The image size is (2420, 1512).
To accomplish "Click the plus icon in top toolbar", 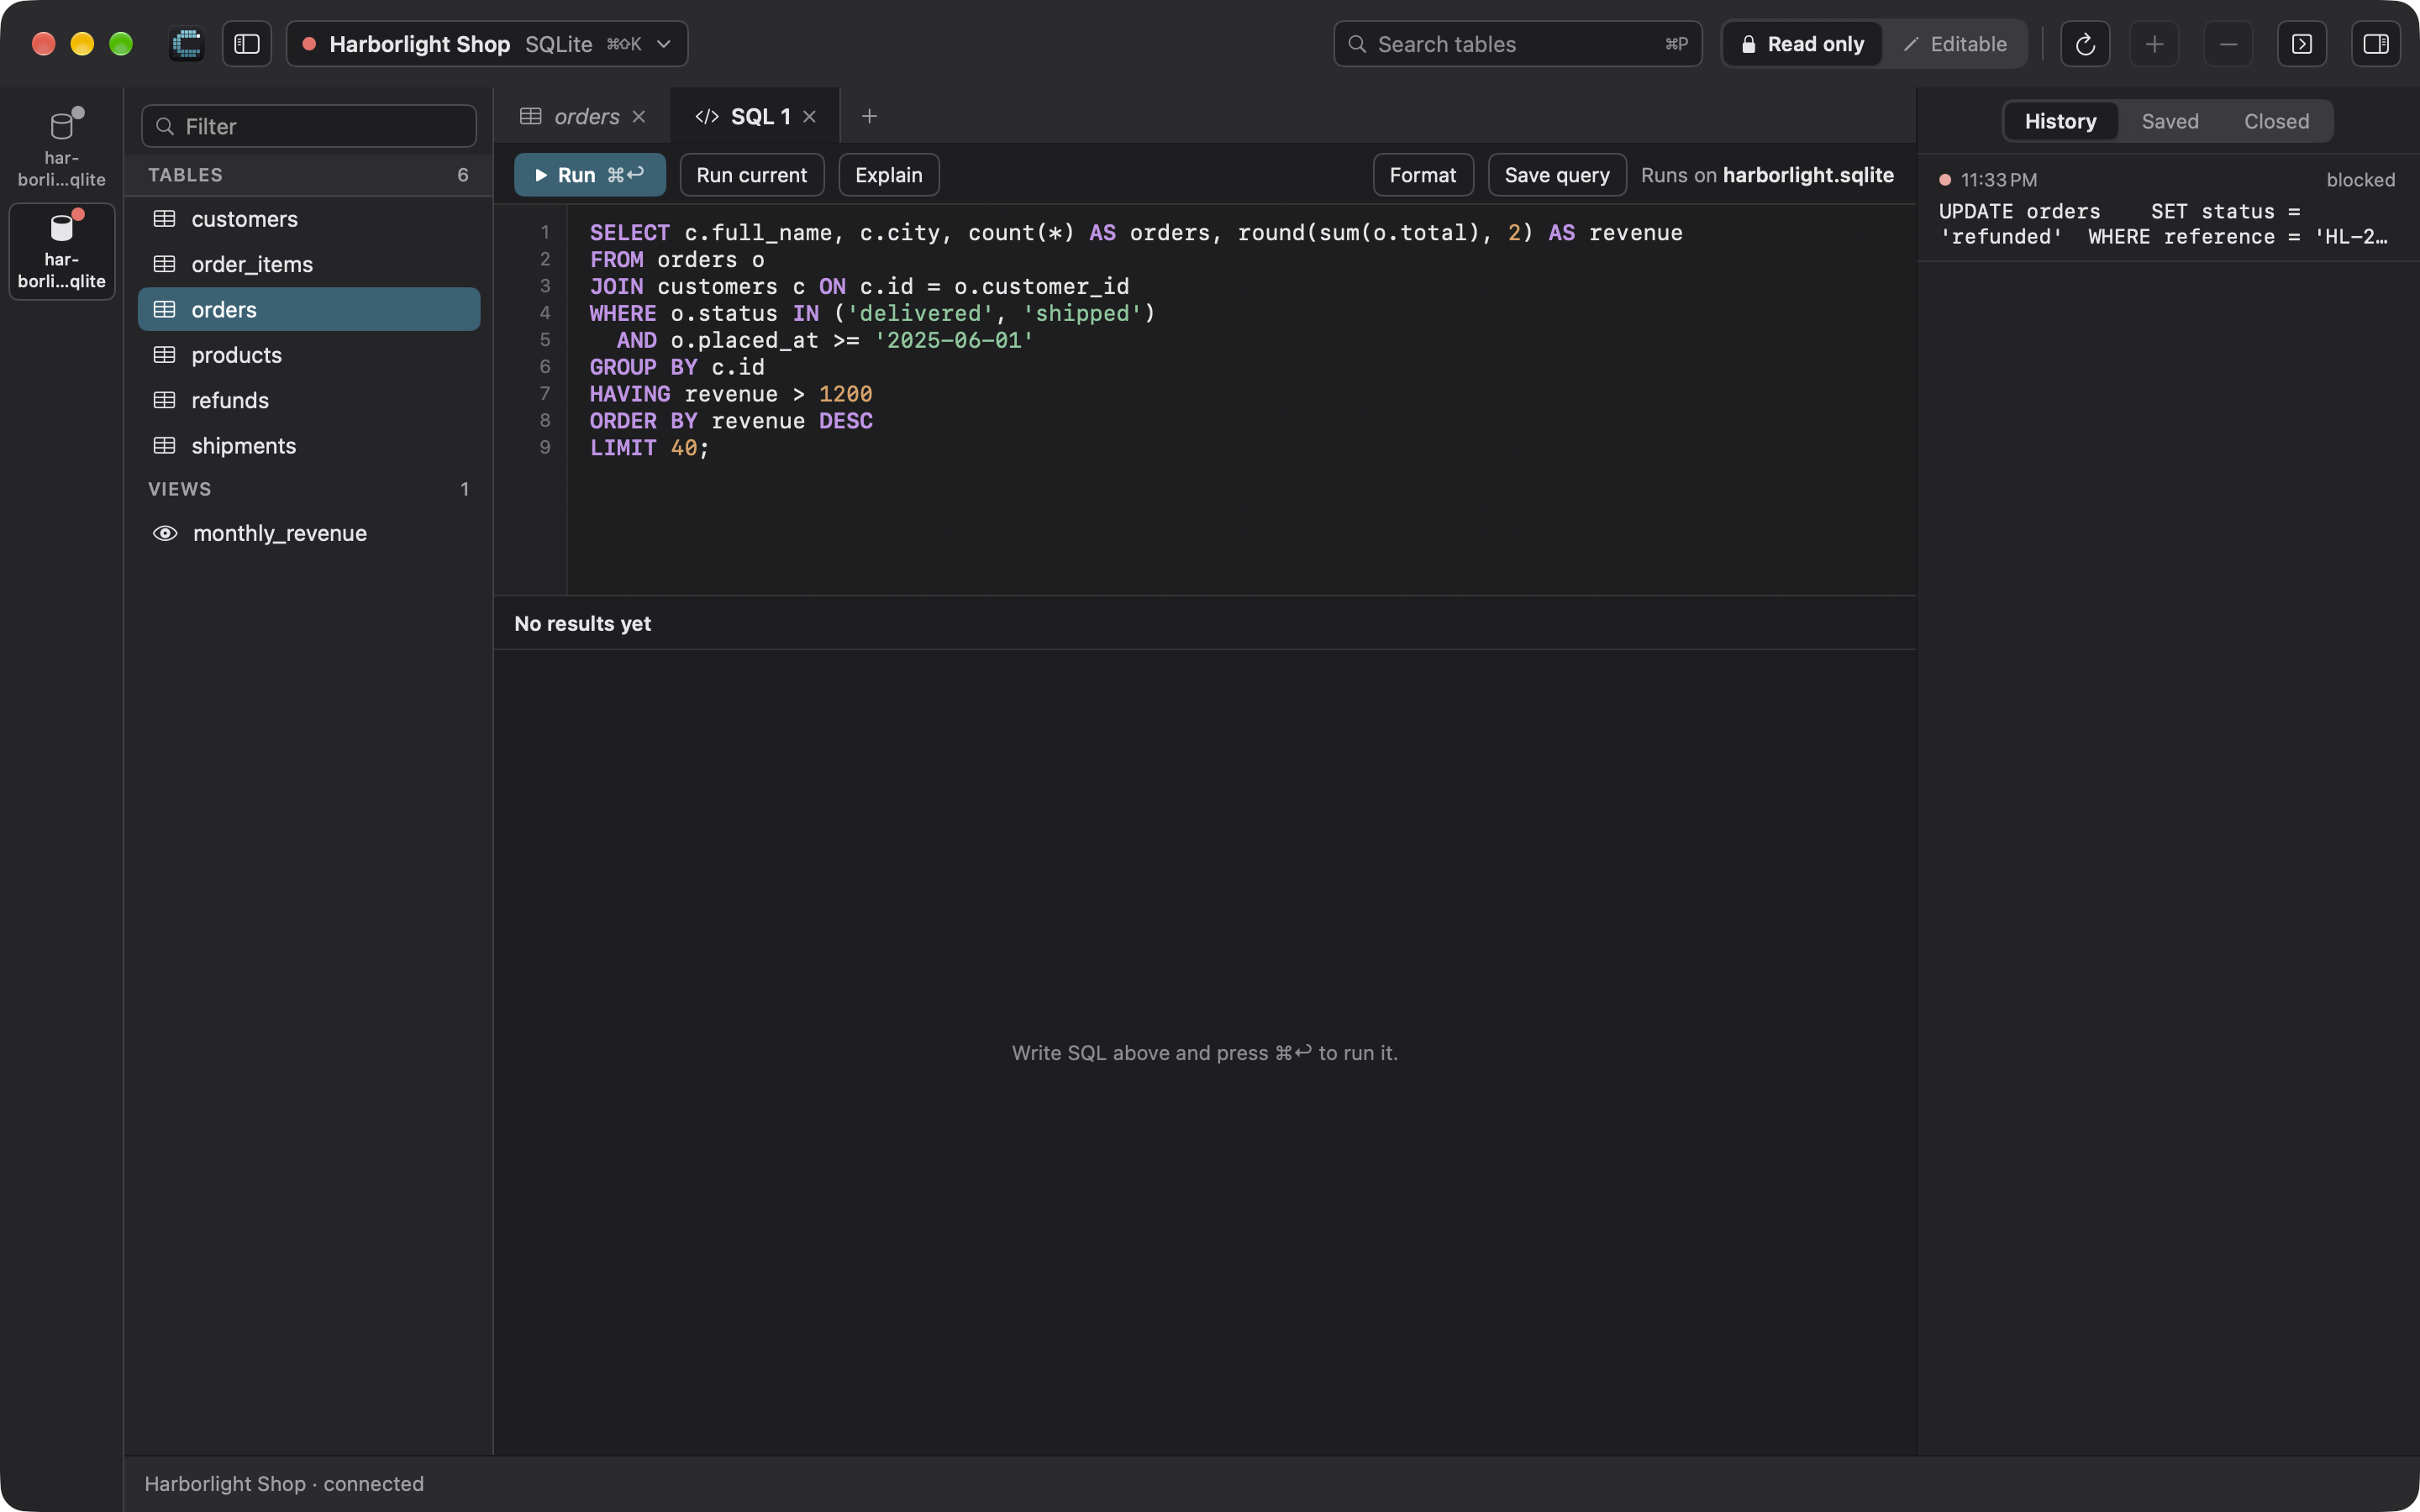I will [2155, 44].
